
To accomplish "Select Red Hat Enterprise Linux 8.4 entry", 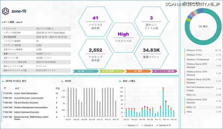I will pos(203,89).
